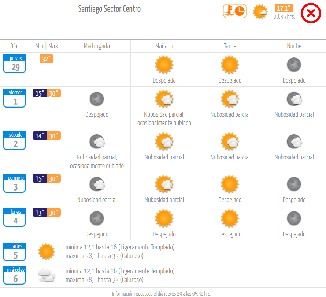326x297 pixels.
Task: Click the Noche column header
Action: (294, 46)
